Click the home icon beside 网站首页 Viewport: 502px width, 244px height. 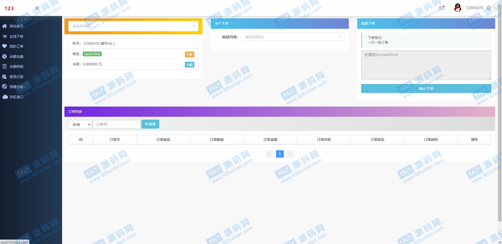click(4, 26)
